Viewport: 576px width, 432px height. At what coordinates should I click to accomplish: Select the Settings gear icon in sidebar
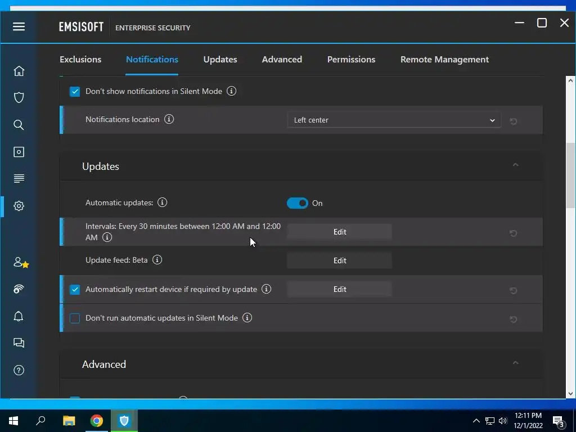(x=19, y=206)
